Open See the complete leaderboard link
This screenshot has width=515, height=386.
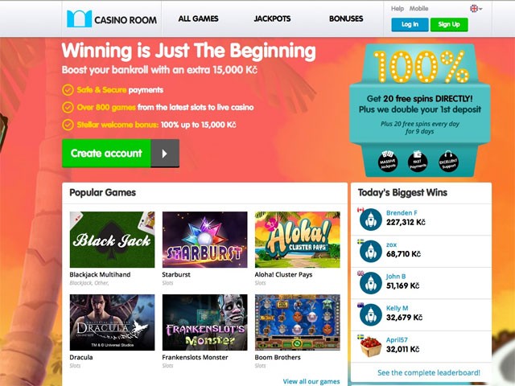tap(429, 372)
